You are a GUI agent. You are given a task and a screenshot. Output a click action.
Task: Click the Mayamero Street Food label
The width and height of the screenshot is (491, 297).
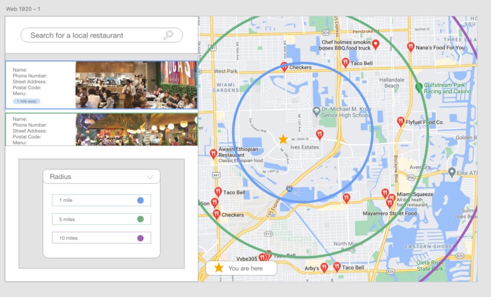(x=389, y=214)
